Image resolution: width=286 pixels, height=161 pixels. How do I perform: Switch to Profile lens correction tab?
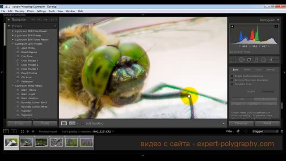(x=247, y=70)
